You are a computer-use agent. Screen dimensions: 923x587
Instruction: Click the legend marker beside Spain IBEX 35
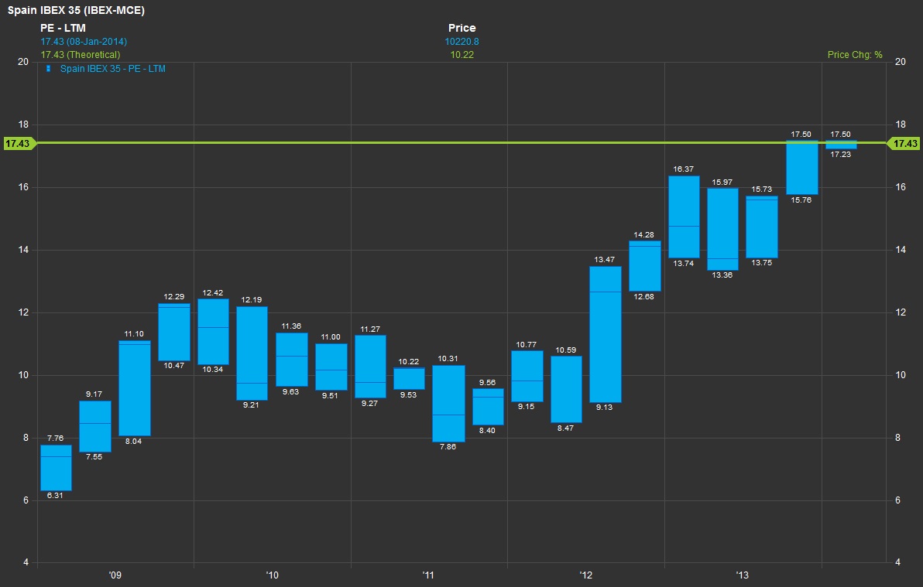click(x=48, y=69)
